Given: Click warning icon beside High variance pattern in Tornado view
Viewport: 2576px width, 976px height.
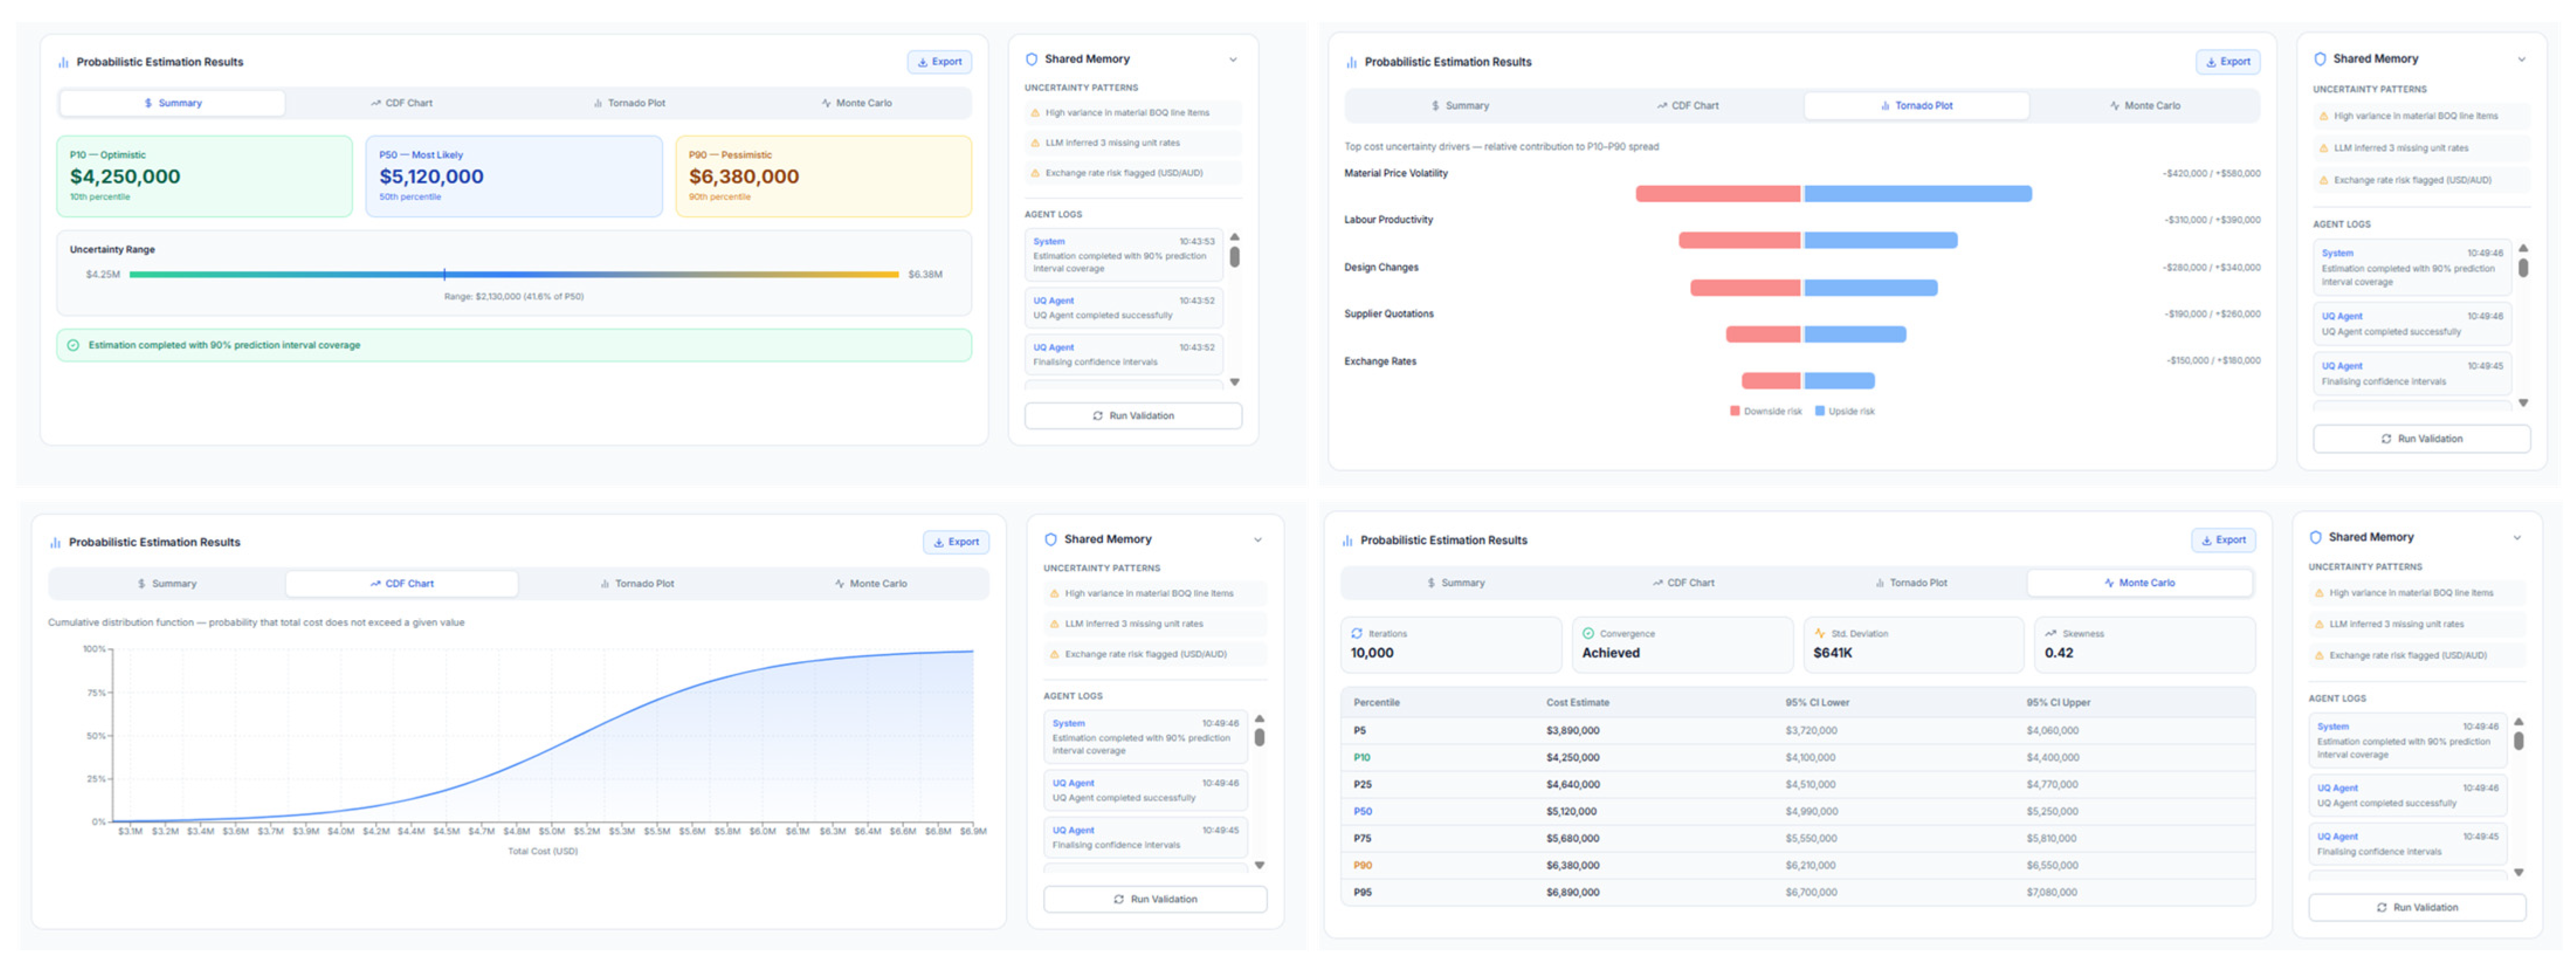Looking at the screenshot, I should [2323, 117].
